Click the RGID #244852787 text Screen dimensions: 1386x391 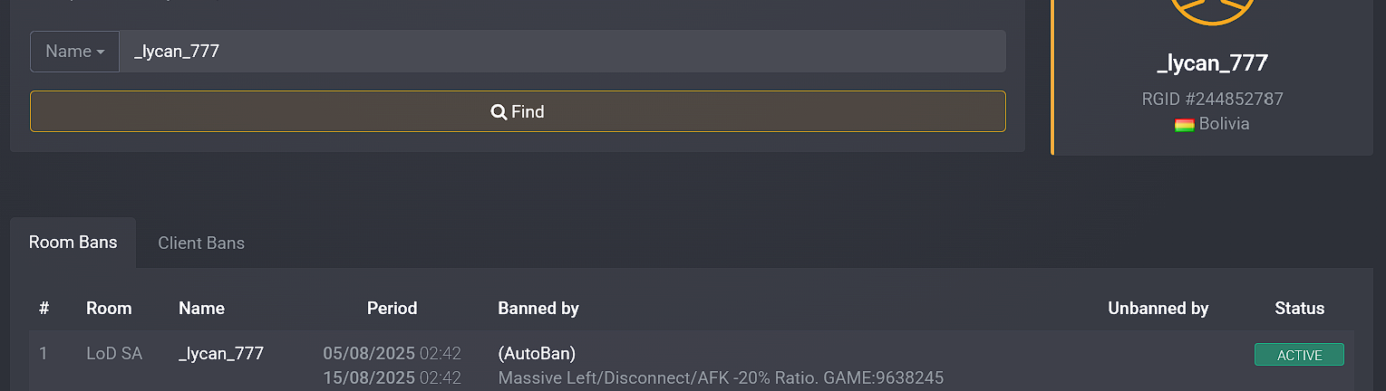1212,100
